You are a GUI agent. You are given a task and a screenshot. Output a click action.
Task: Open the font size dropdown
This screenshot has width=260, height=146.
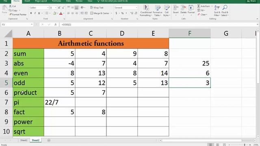click(56, 8)
